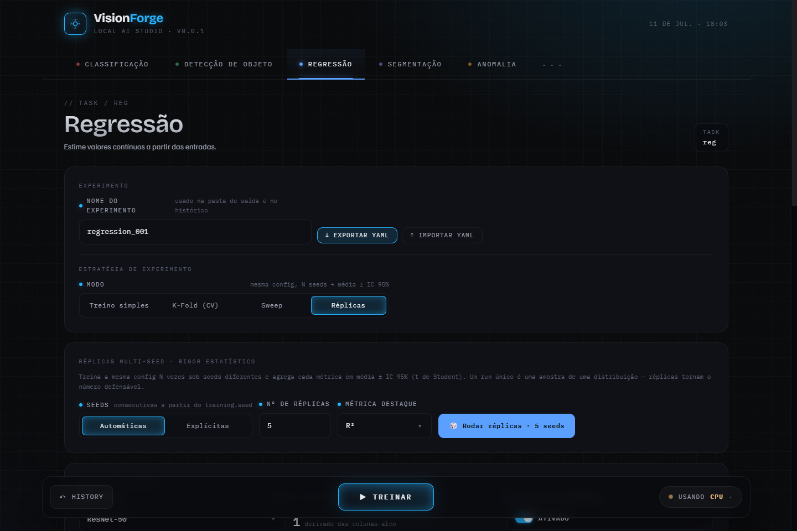This screenshot has height=531, width=797.
Task: Open the more tabs ellipsis menu
Action: click(552, 65)
